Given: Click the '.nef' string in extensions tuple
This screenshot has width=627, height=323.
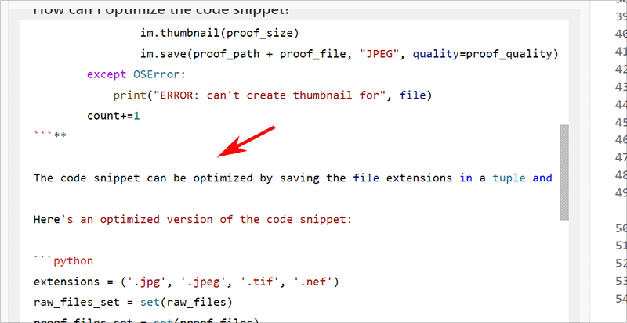Looking at the screenshot, I should point(310,281).
